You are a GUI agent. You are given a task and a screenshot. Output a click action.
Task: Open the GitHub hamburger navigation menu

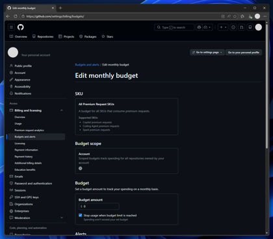point(11,27)
